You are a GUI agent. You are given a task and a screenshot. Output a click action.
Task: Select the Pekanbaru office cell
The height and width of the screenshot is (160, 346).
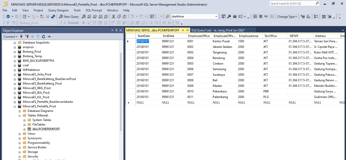[x=224, y=91]
